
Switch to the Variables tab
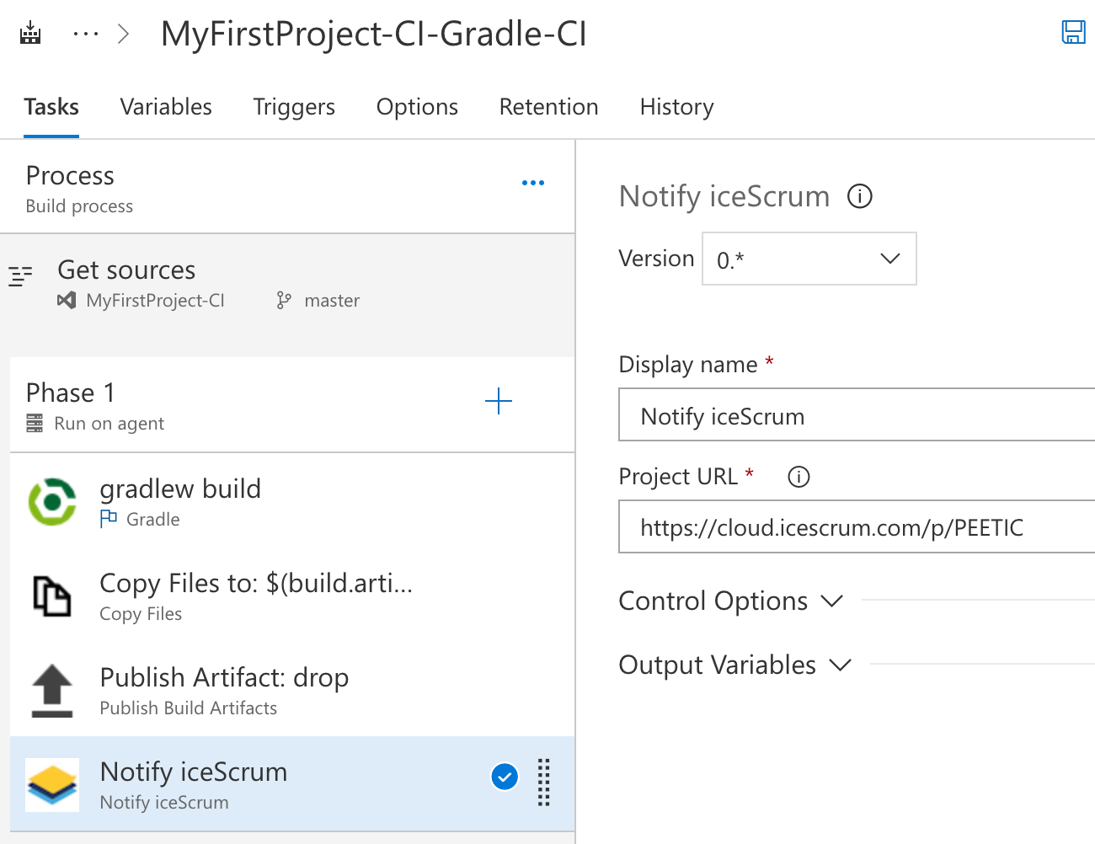click(x=166, y=107)
